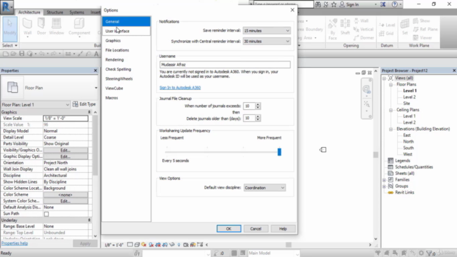Screen dimensions: 457x257
Task: Click Sign In to Autodesk A360 link
Action: (180, 88)
